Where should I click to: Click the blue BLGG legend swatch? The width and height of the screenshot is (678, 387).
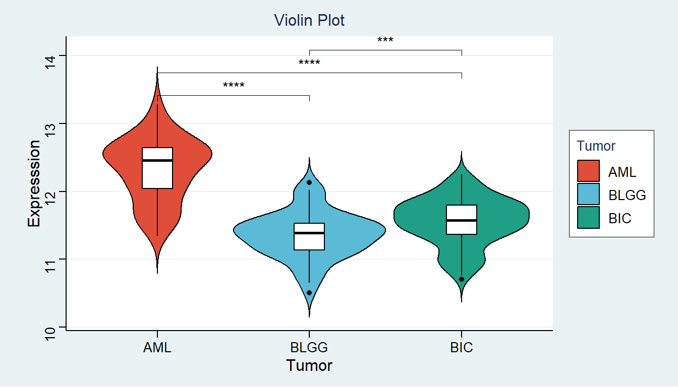tap(589, 194)
